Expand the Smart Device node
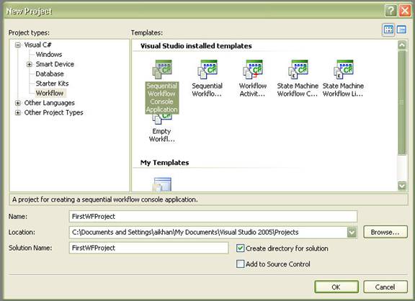 [x=30, y=64]
